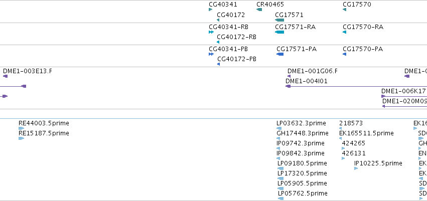Click the CG40341-PB protein double arrow

211,54
